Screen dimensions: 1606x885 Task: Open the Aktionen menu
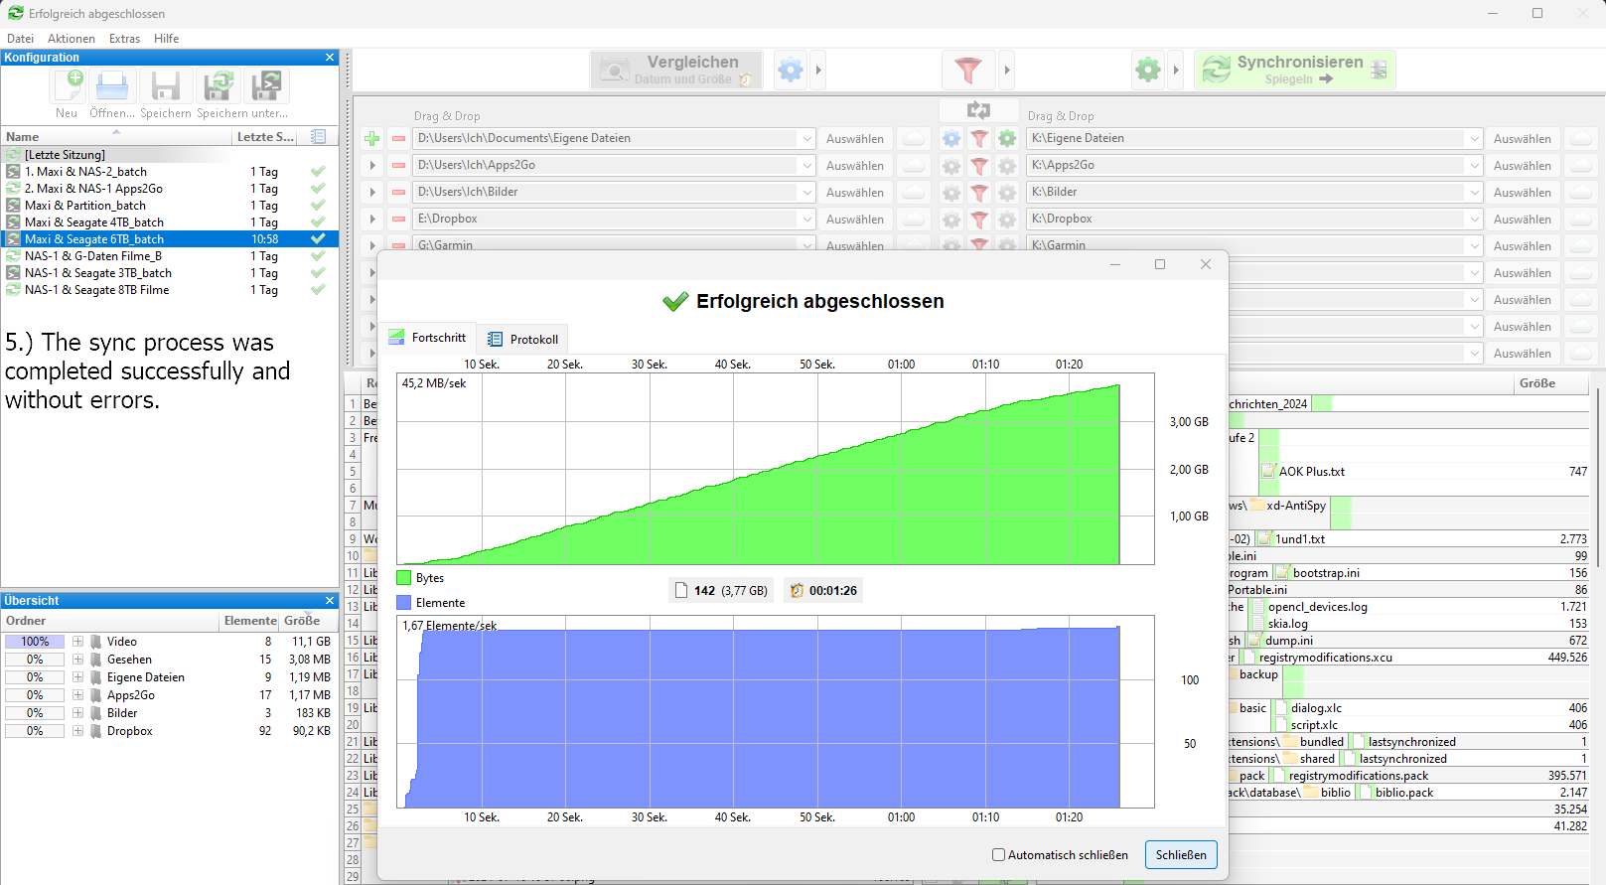[72, 39]
